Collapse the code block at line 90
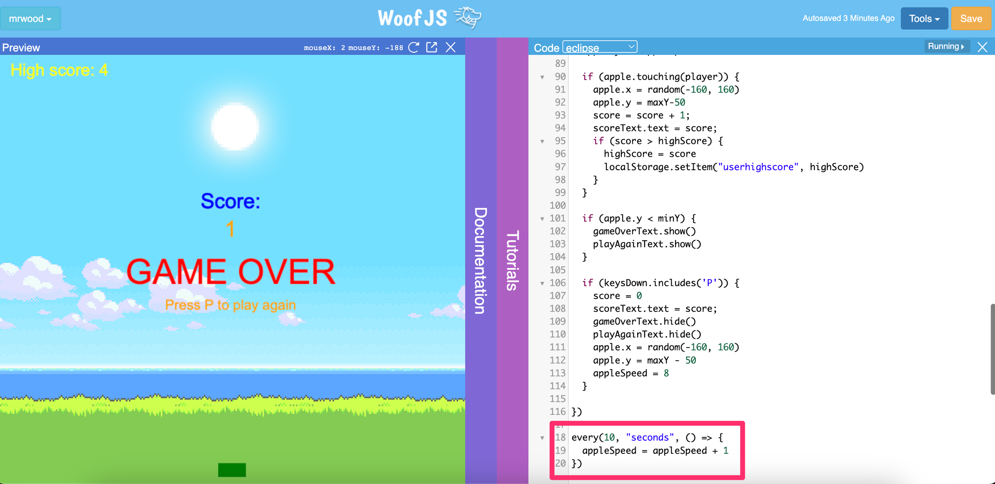This screenshot has height=484, width=995. [x=543, y=77]
